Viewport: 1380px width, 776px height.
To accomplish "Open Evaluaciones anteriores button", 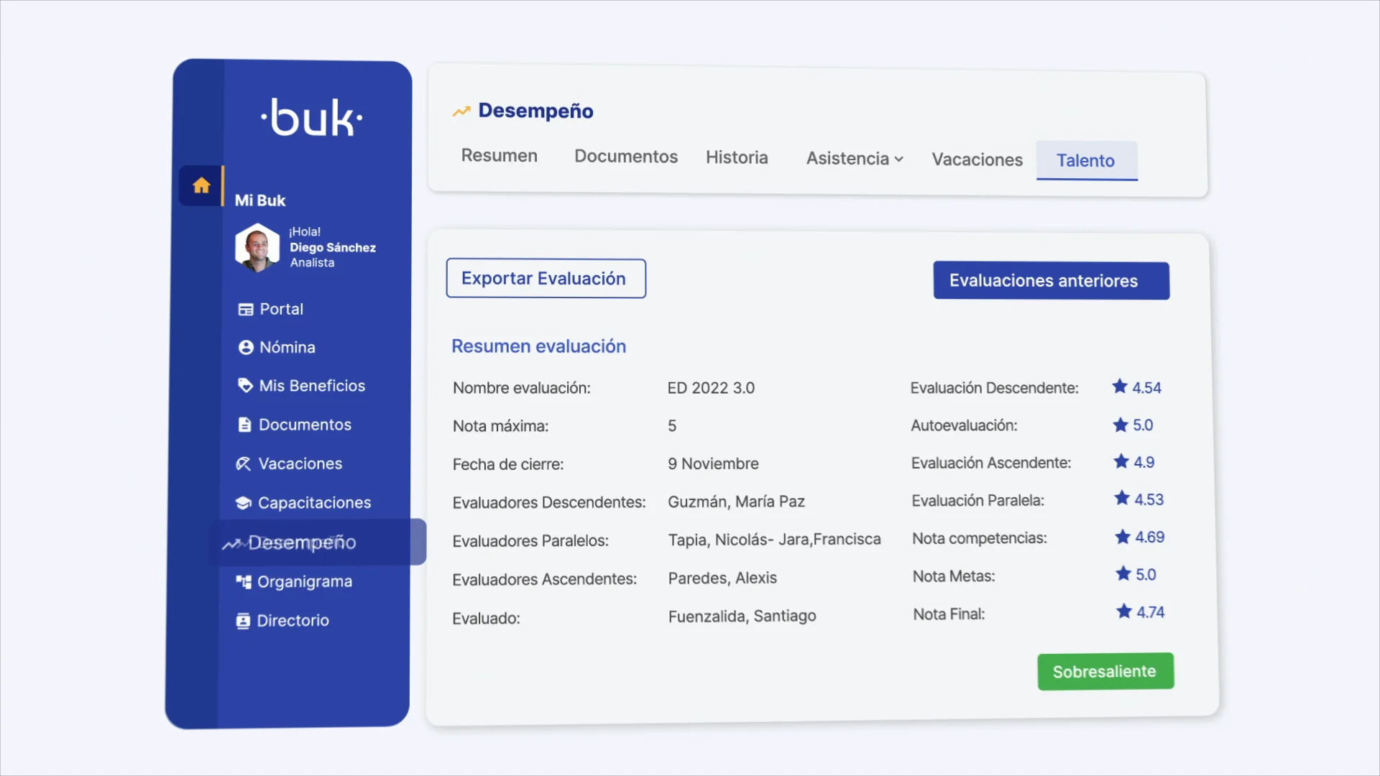I will (1051, 281).
